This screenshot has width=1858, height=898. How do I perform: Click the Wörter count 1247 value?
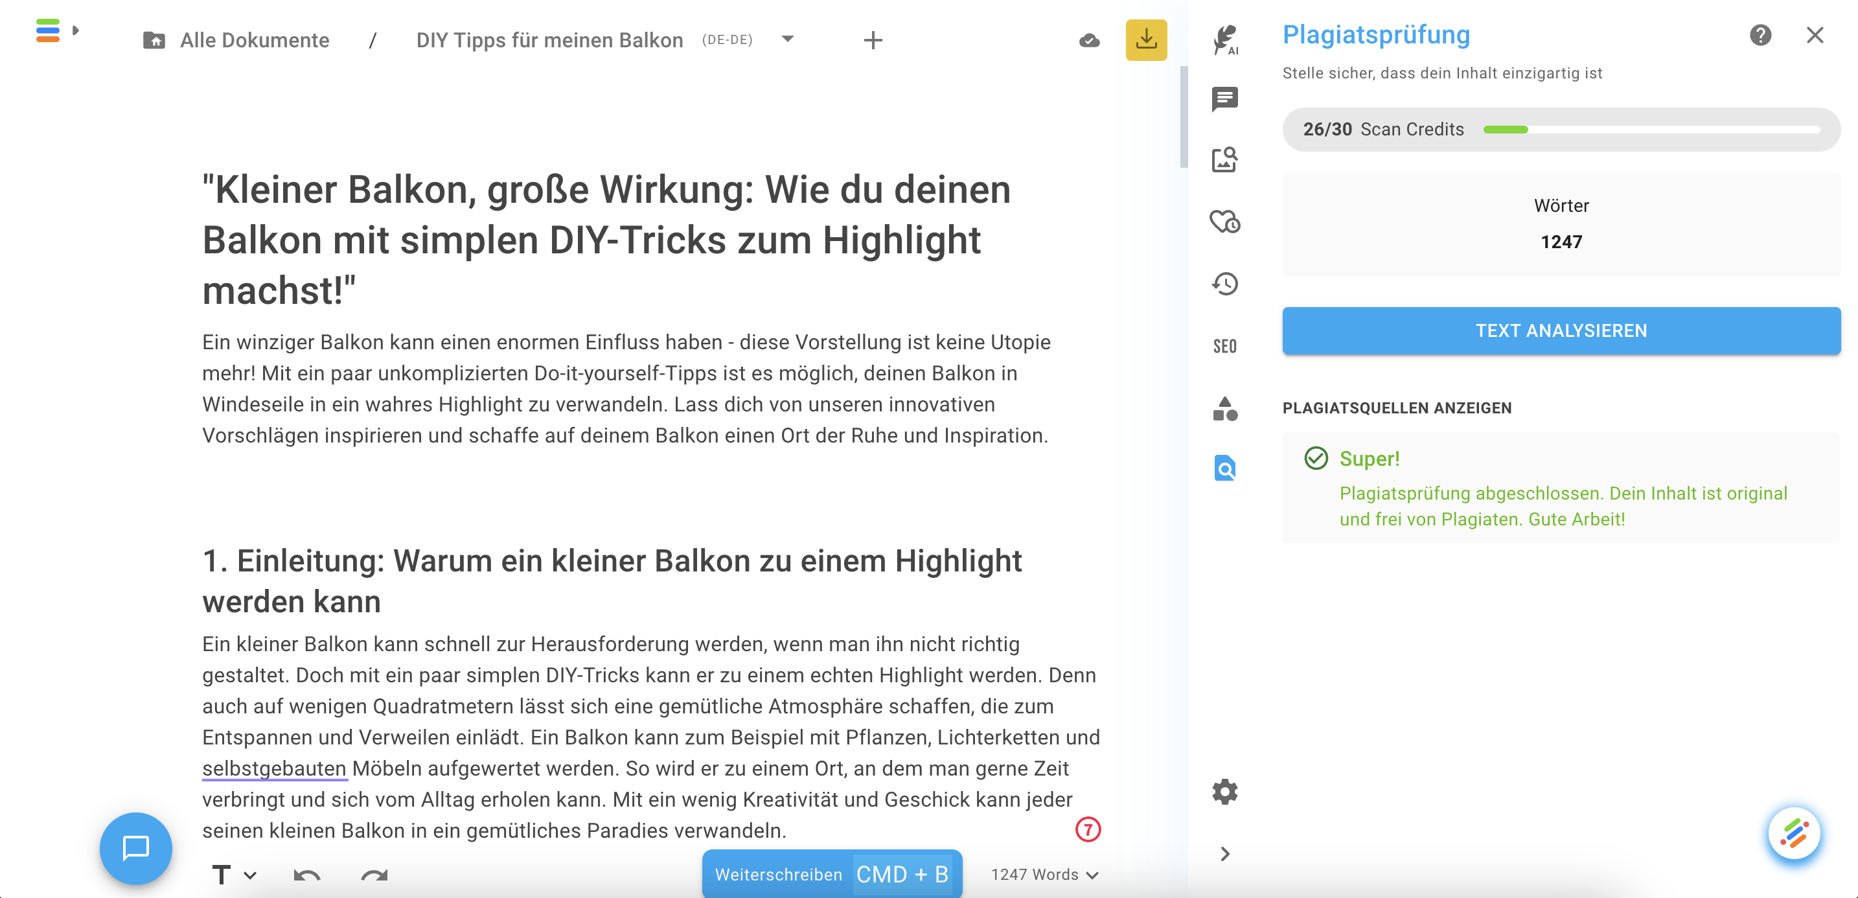click(x=1561, y=242)
